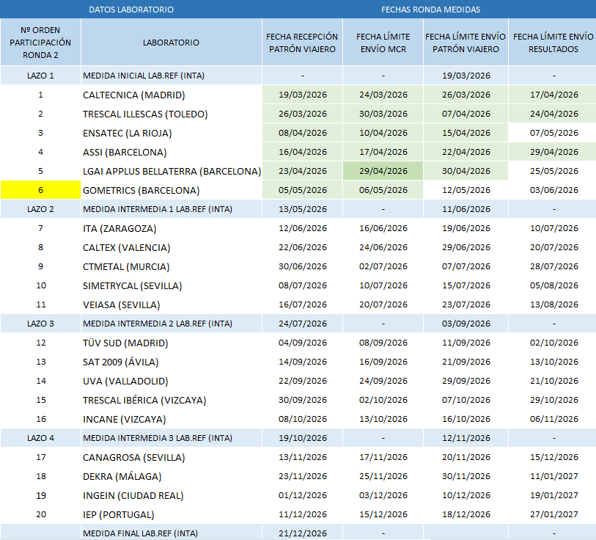Image resolution: width=596 pixels, height=540 pixels.
Task: Select the IEP (PORTUGAL) cell
Action: (x=171, y=514)
